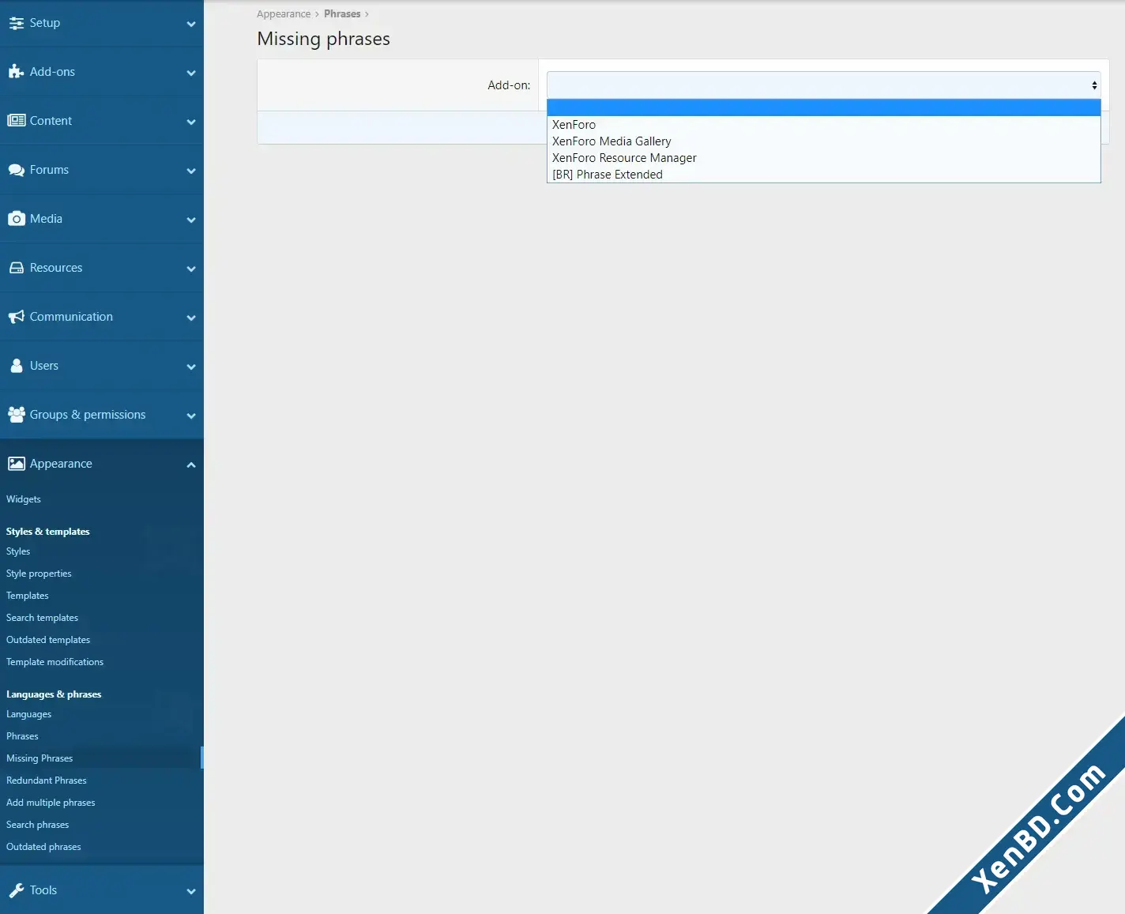Go to the Styles sidebar link
Viewport: 1125px width, 914px height.
point(18,551)
